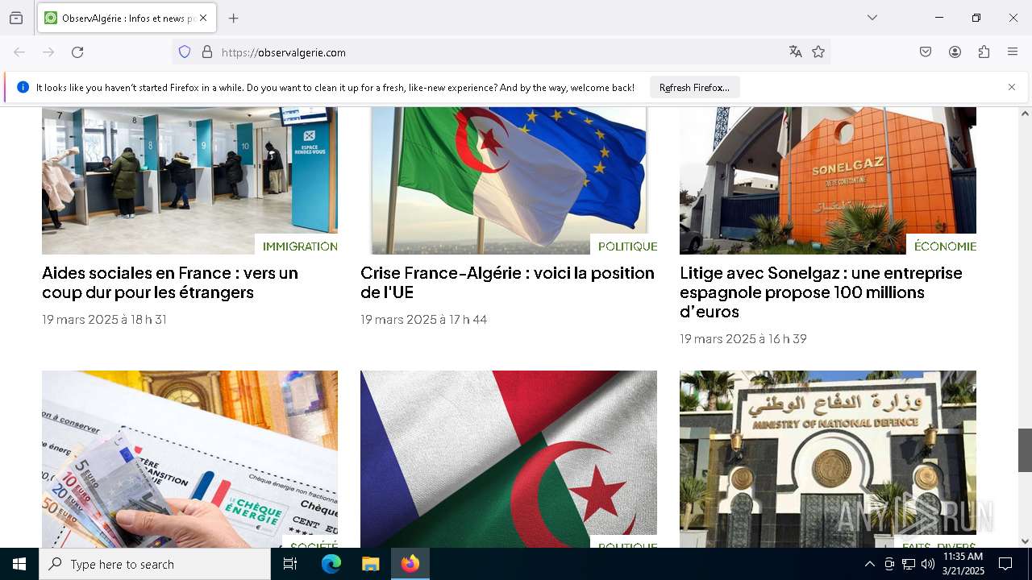
Task: Open the ÉCONOMIE category label
Action: (945, 246)
